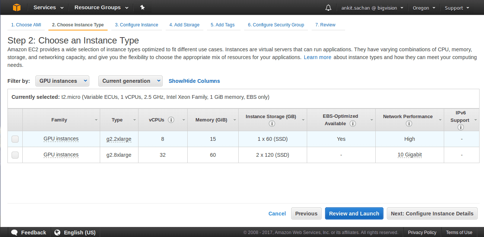Open the Terms of Use link
484x237 pixels.
(459, 233)
